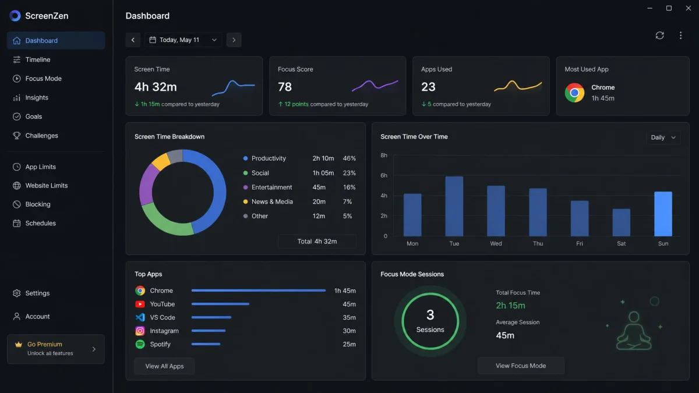This screenshot has height=393, width=699.
Task: Click the Dashboard grid icon in sidebar
Action: 16,41
